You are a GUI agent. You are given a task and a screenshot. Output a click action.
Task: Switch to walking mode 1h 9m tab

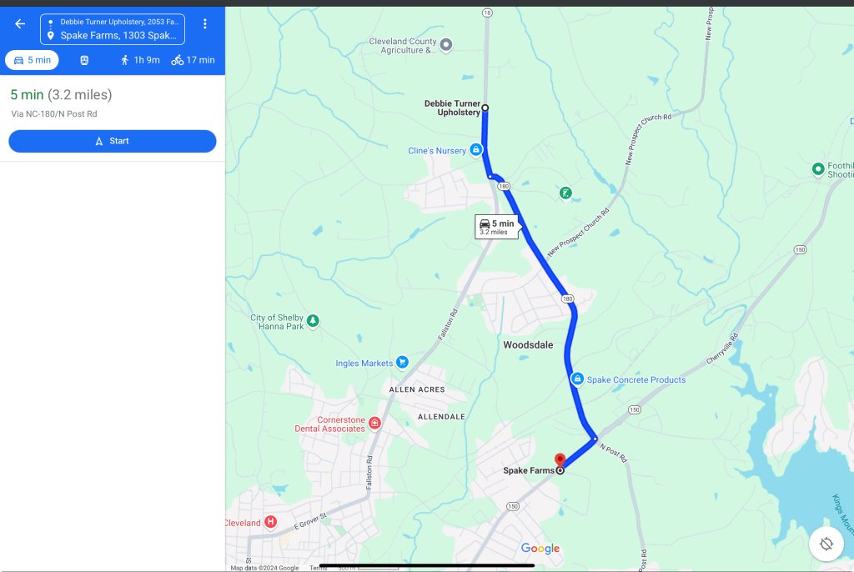(140, 60)
